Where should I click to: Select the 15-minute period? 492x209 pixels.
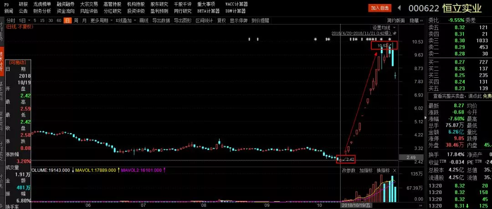point(42,20)
